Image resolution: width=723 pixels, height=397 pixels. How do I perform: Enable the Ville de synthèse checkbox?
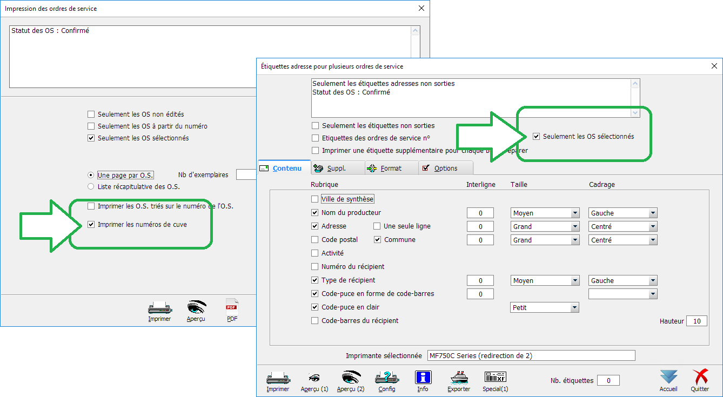(315, 199)
